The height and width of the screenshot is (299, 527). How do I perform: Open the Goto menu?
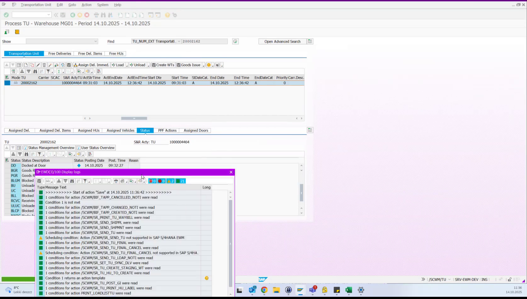(x=72, y=5)
